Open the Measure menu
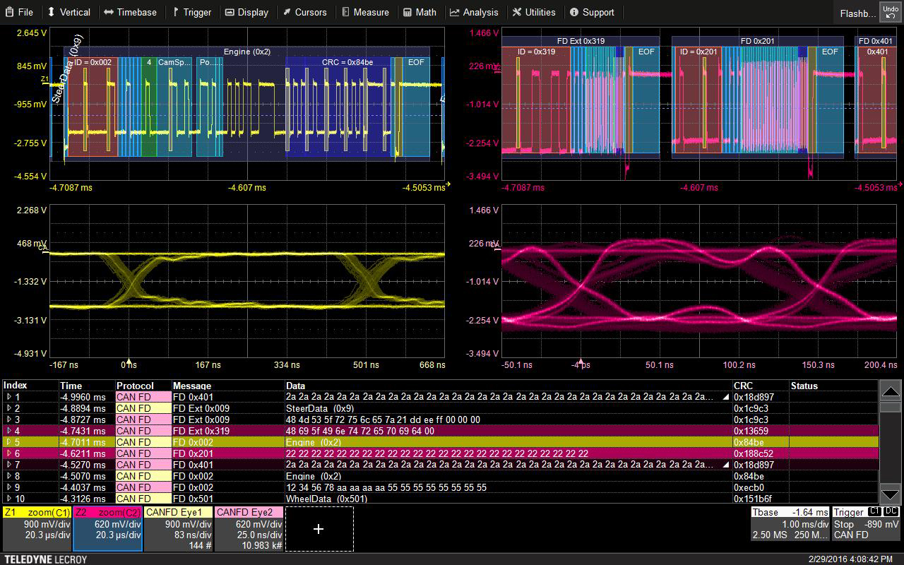 (x=364, y=12)
